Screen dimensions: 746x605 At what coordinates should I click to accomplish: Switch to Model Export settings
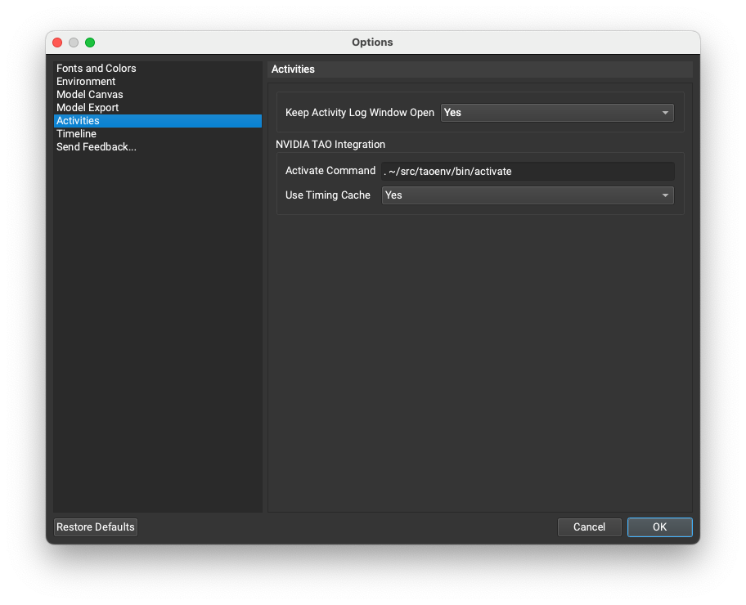pos(88,108)
